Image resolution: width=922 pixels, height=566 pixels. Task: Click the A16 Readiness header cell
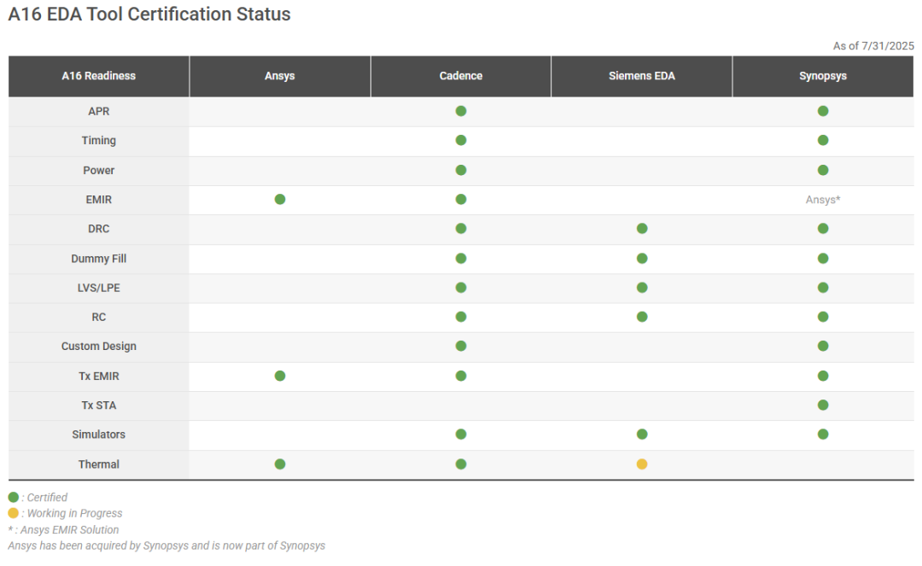pos(99,76)
